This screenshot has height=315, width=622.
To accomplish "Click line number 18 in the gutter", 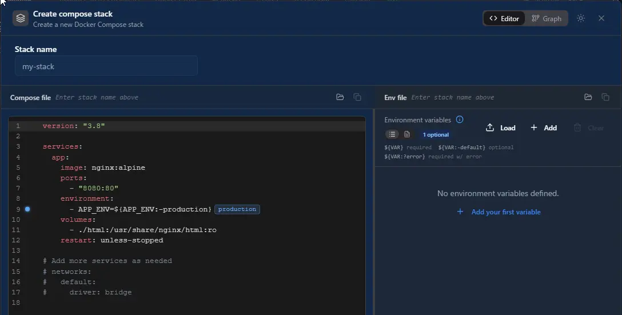I will point(16,302).
